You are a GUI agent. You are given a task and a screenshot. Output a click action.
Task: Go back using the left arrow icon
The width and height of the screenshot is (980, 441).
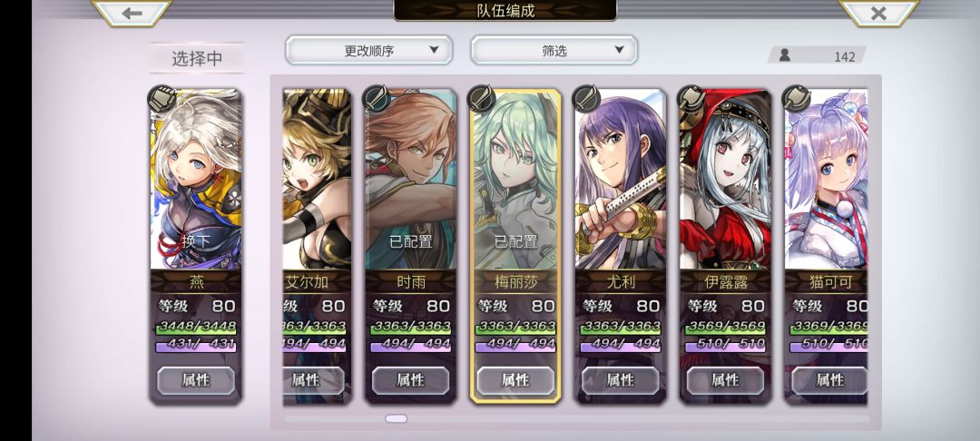click(132, 13)
